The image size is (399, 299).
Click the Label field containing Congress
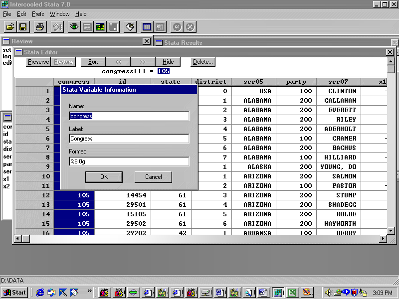129,139
